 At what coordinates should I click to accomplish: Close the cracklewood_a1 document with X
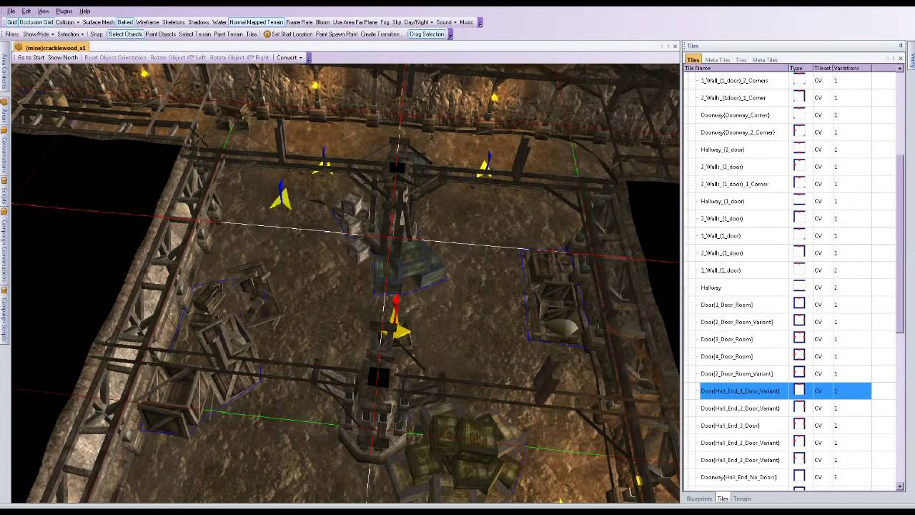[x=675, y=46]
